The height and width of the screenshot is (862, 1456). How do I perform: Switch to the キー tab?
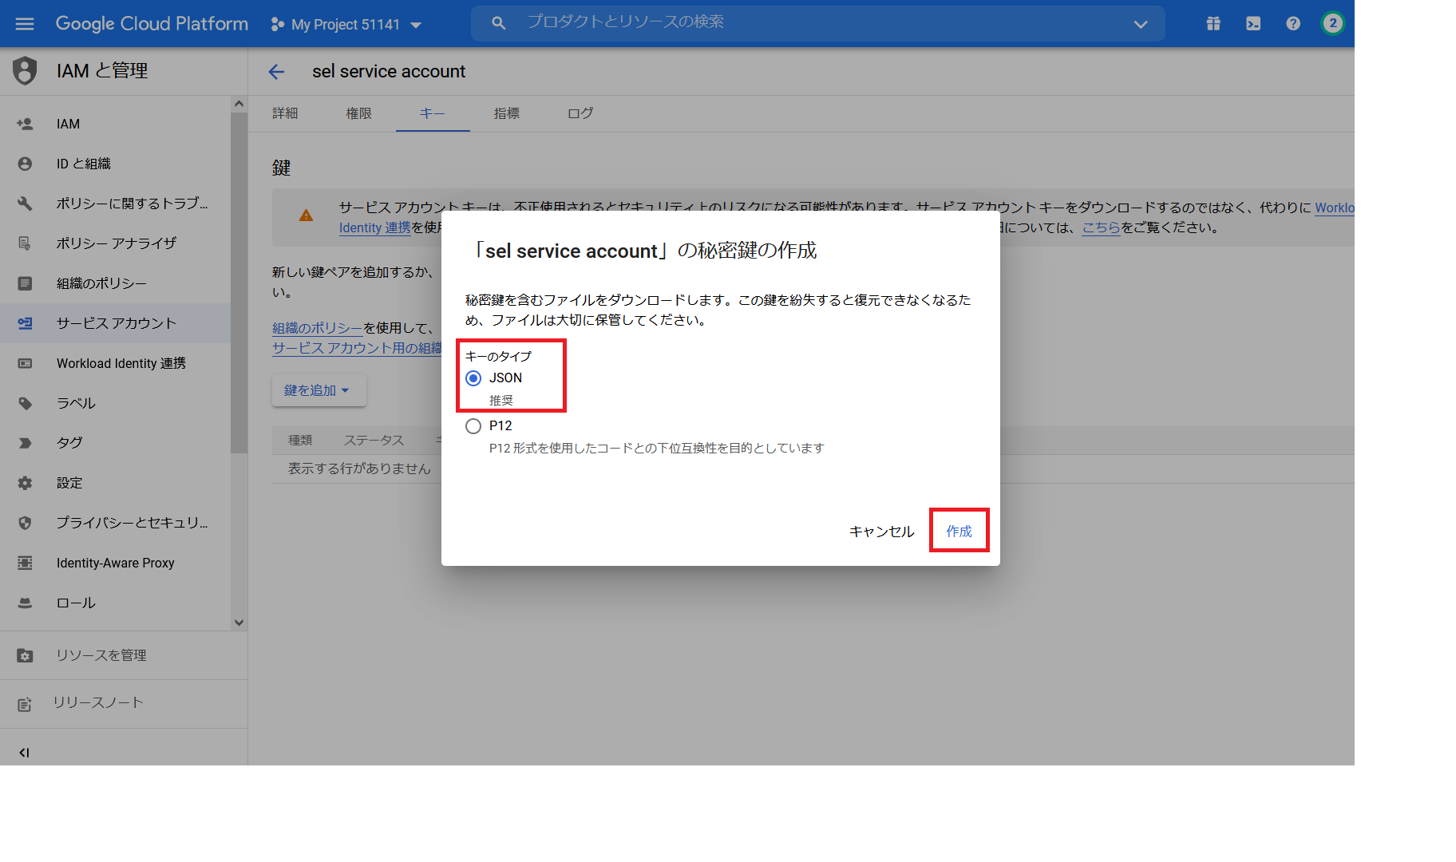coord(432,113)
